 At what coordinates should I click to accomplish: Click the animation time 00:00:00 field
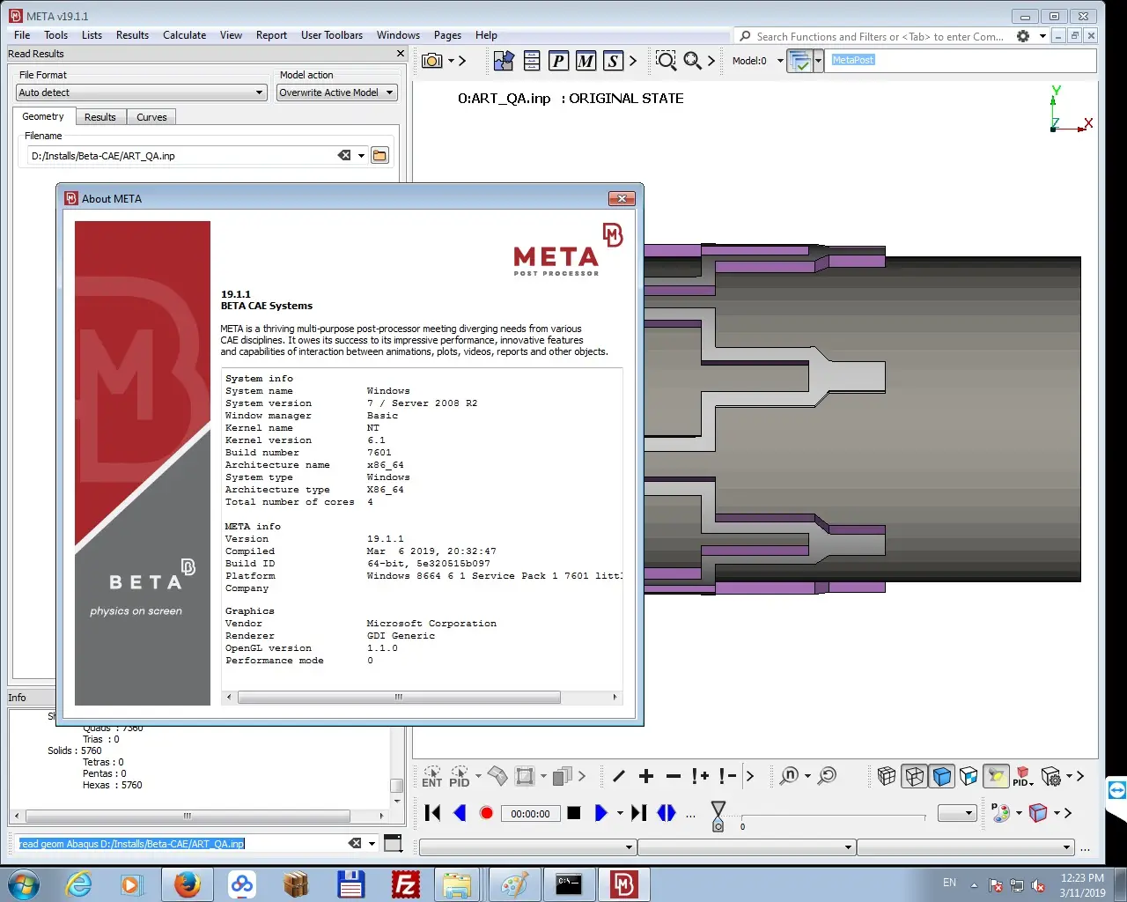[x=530, y=814]
